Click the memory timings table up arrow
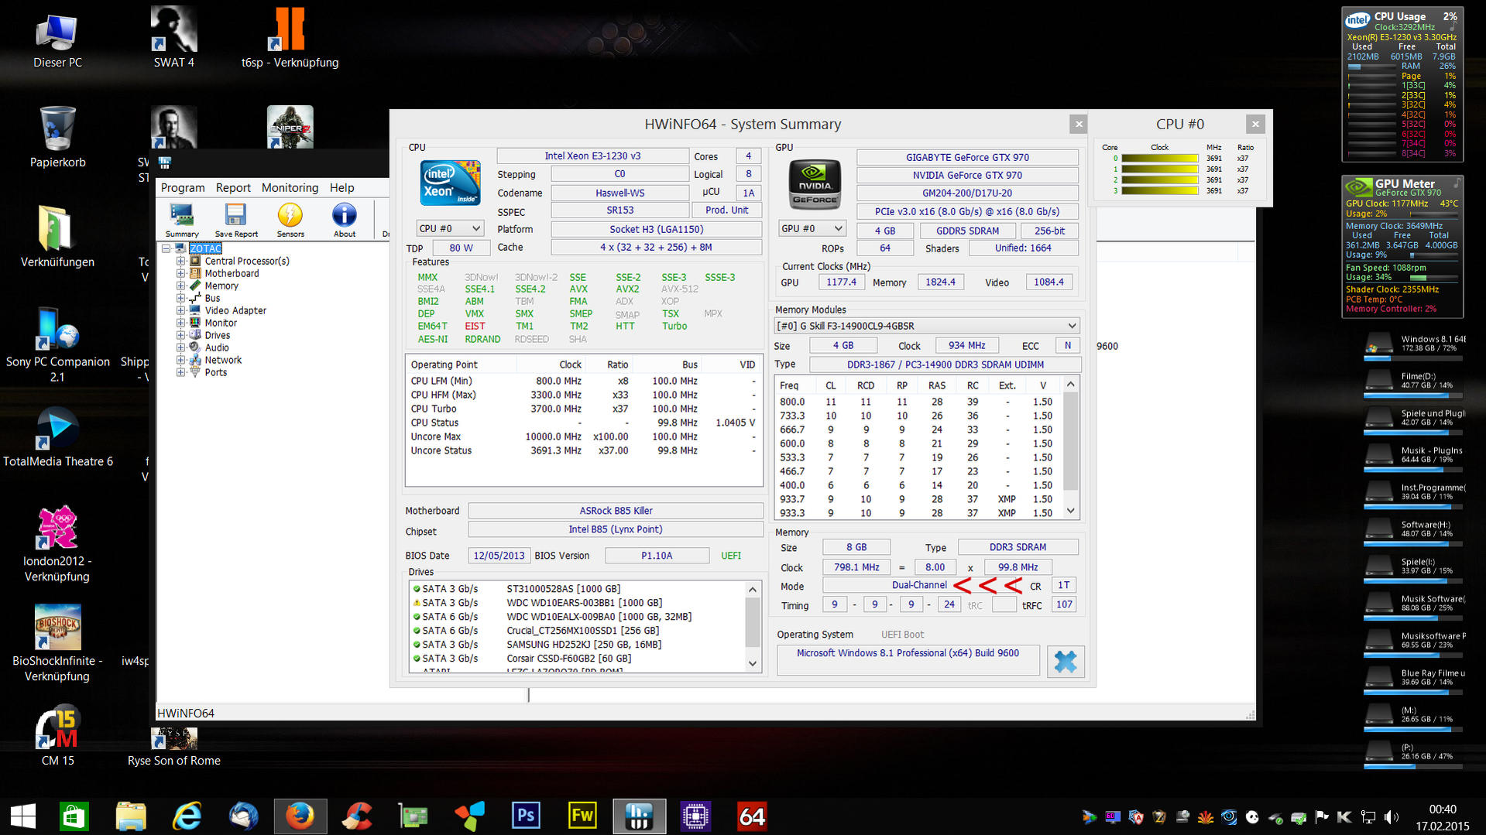The width and height of the screenshot is (1486, 835). [x=1071, y=385]
